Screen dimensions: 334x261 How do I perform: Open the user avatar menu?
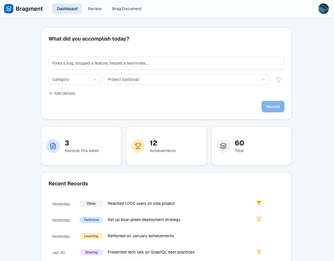[323, 9]
